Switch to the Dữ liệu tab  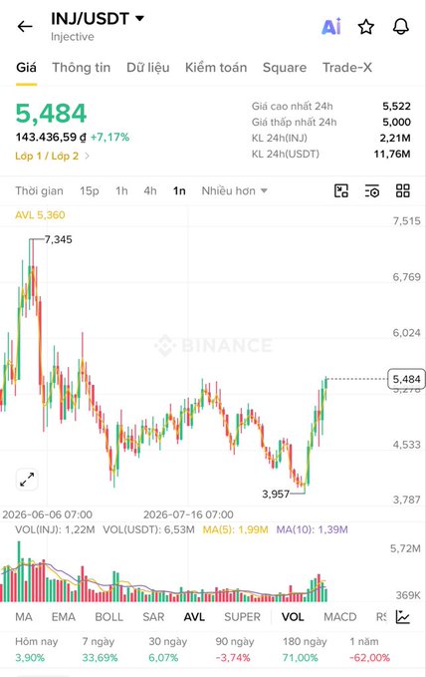coord(148,68)
